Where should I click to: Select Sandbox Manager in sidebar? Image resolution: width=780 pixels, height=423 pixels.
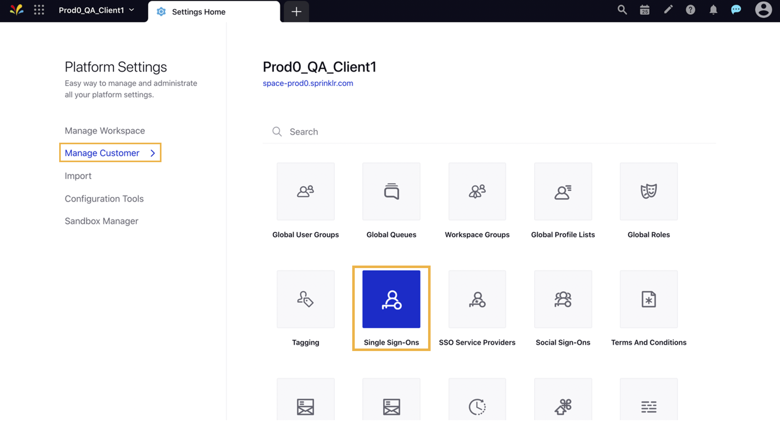coord(101,221)
